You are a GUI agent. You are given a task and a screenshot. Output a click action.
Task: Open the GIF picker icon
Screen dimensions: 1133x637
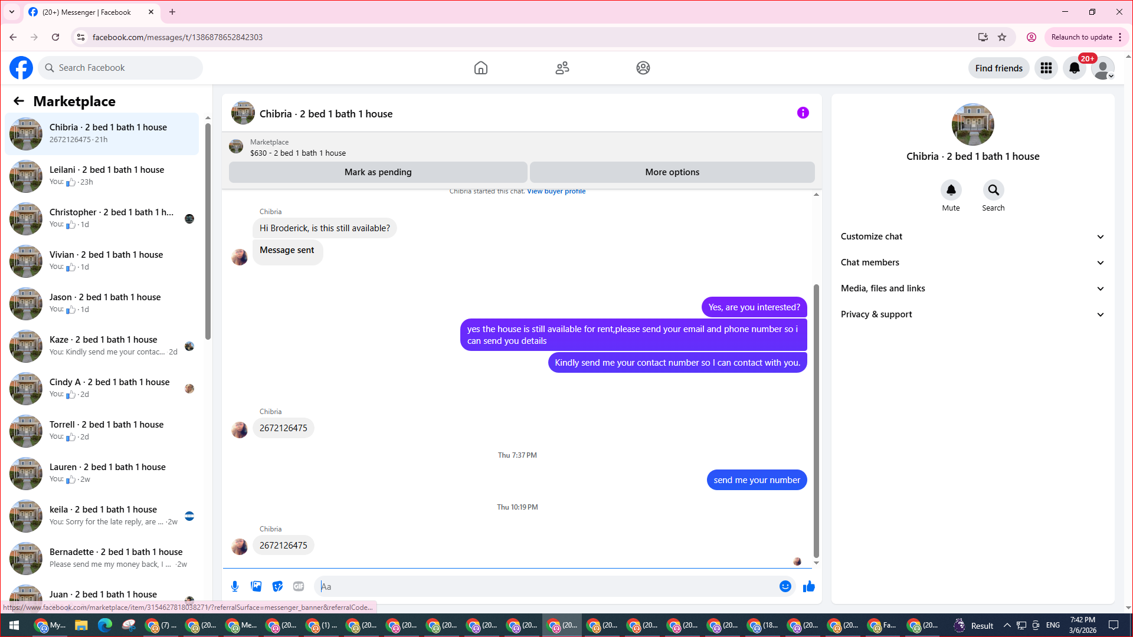(299, 586)
